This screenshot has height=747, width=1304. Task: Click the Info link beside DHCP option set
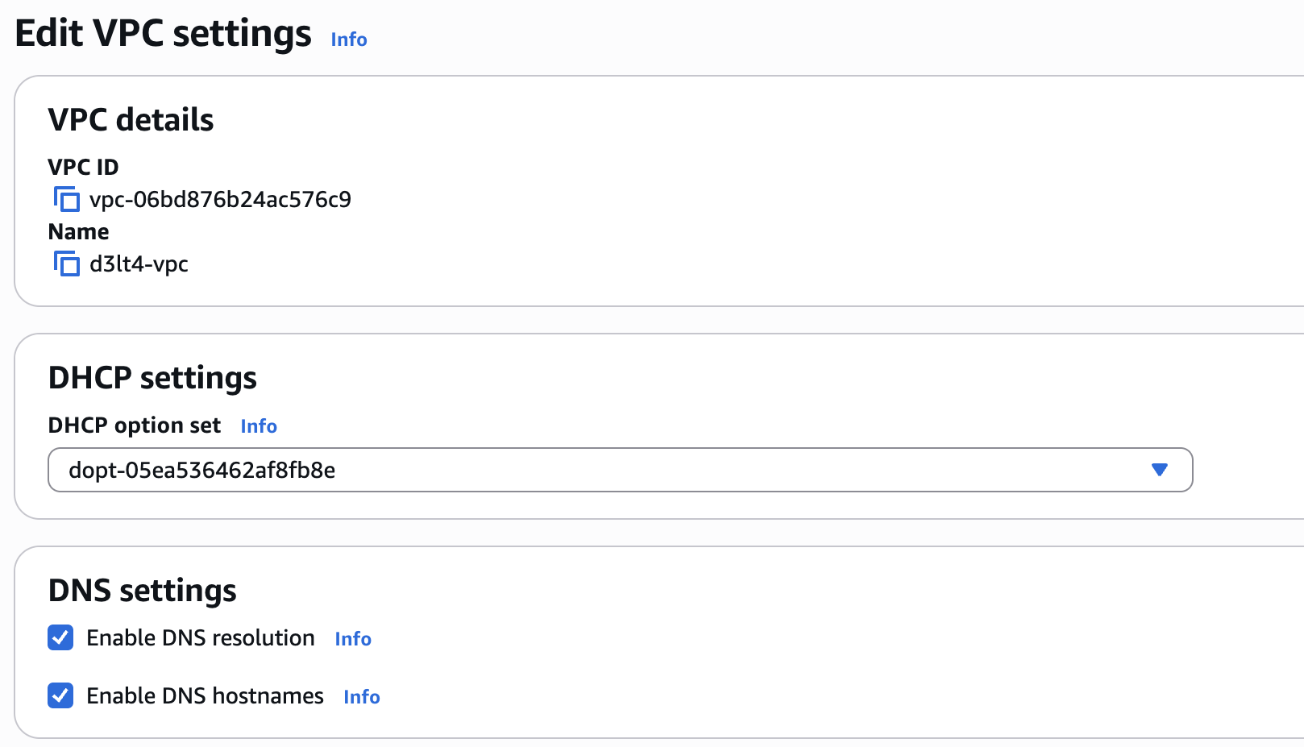click(258, 425)
